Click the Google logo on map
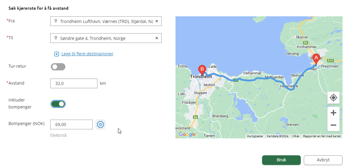 point(187,134)
